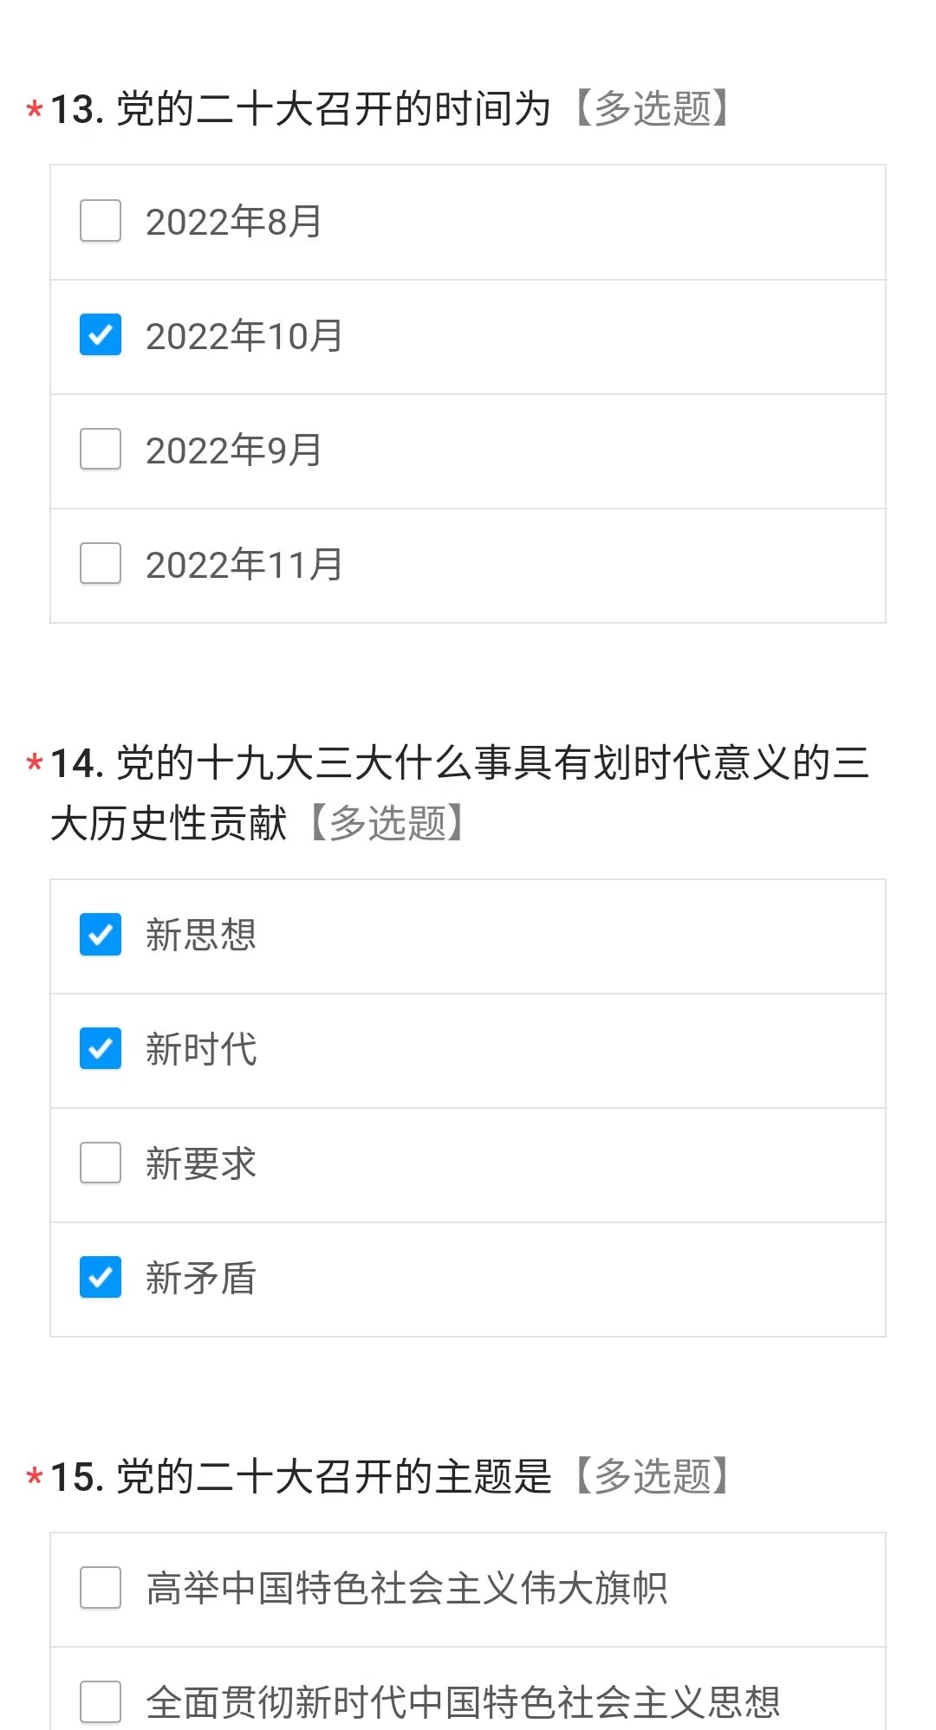936x1730 pixels.
Task: Select the 2022年11月 checkbox
Action: point(101,564)
